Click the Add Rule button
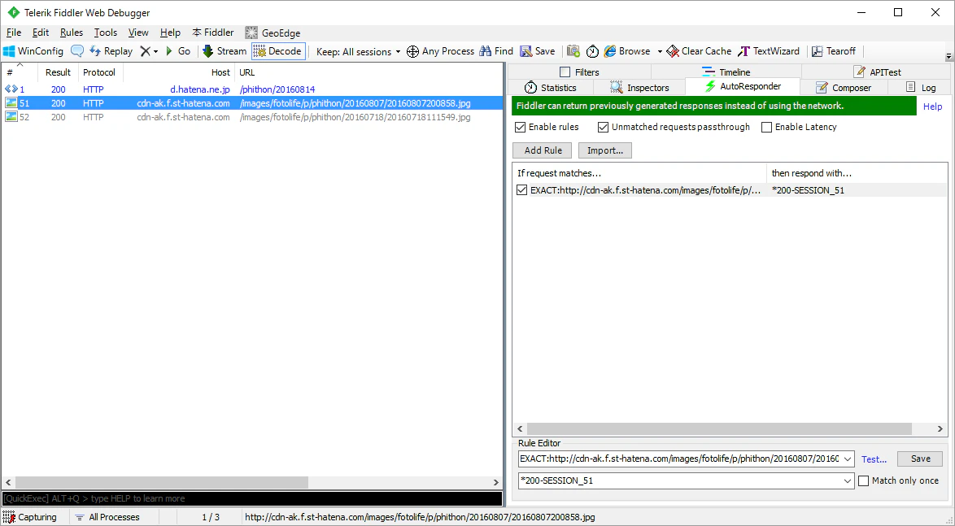 tap(543, 150)
